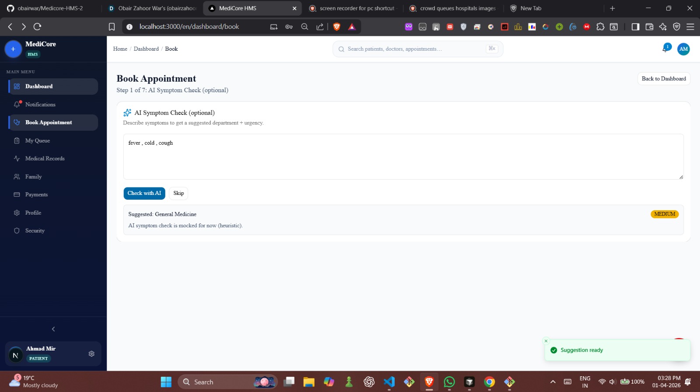Open Payments in the sidebar
The image size is (700, 392).
[x=53, y=194]
